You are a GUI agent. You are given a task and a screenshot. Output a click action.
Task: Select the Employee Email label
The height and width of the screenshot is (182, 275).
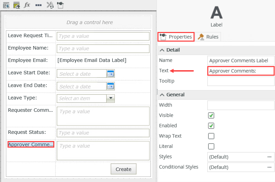[28, 60]
